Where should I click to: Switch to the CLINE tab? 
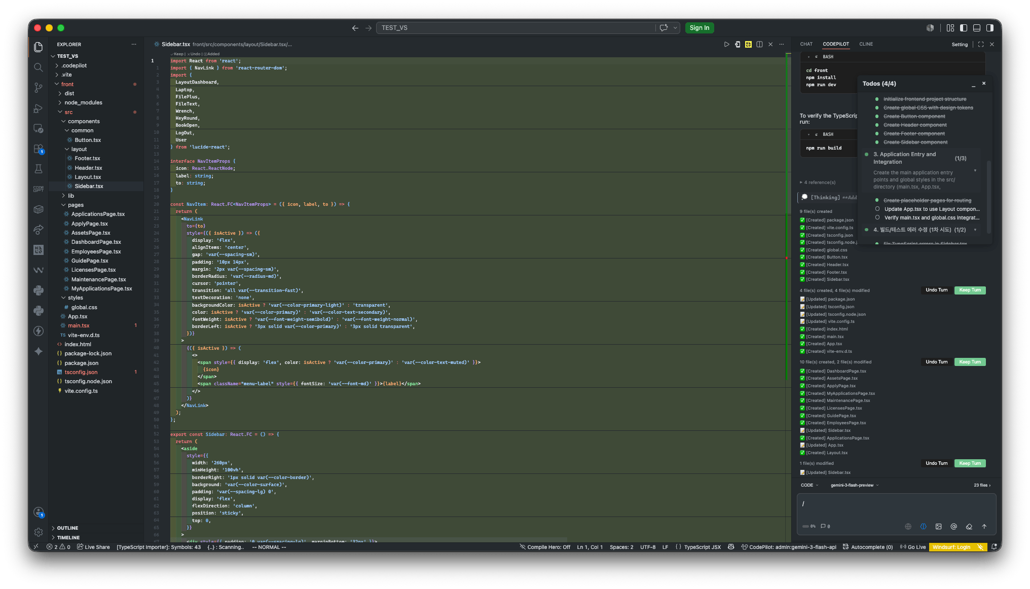tap(866, 44)
